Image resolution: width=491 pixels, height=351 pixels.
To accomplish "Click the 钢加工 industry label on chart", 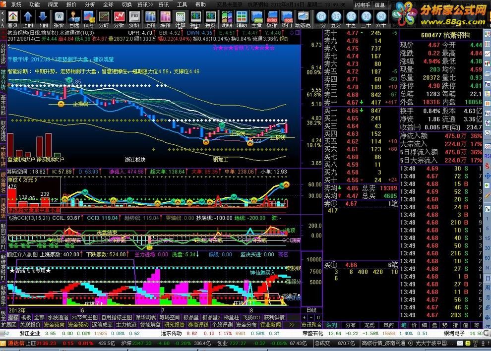I will click(220, 160).
